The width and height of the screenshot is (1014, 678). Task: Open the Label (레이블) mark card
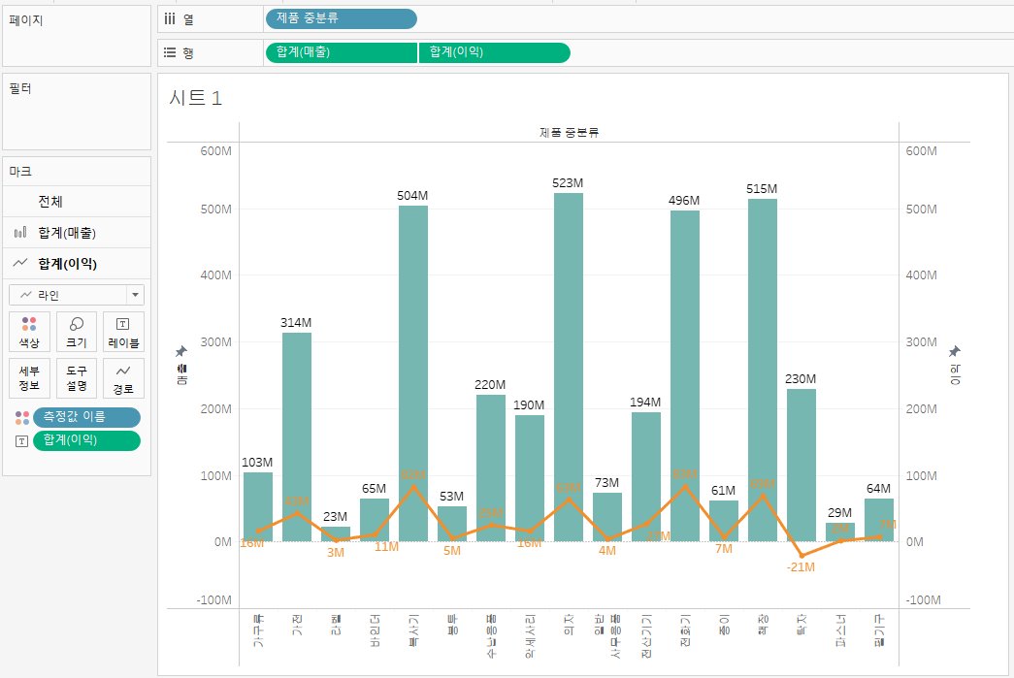pyautogui.click(x=123, y=332)
